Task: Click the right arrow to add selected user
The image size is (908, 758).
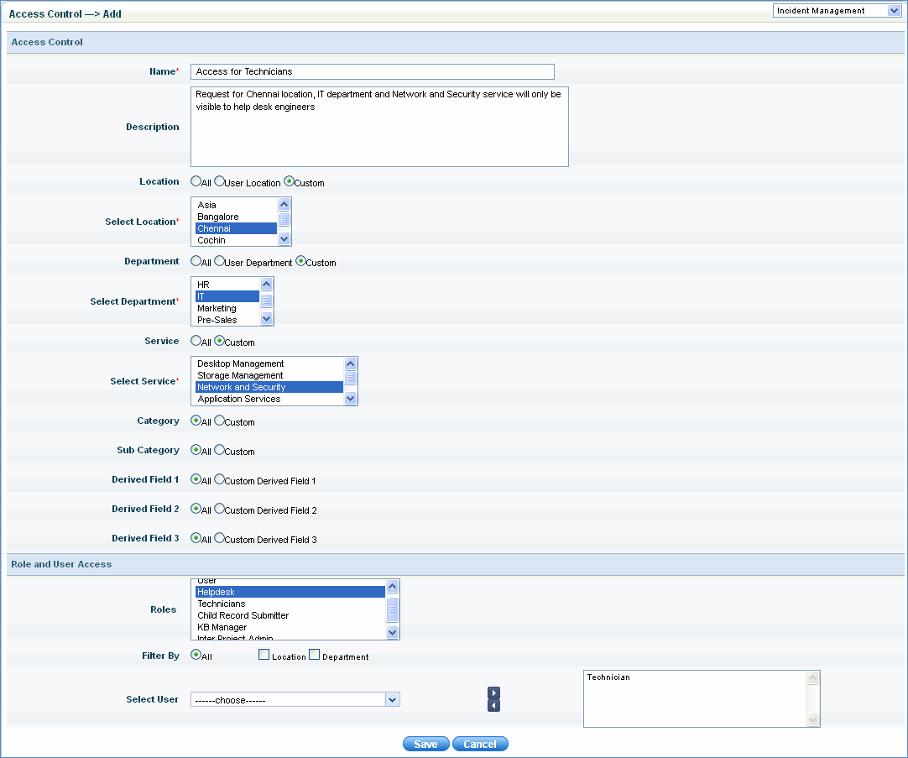Action: click(x=493, y=693)
